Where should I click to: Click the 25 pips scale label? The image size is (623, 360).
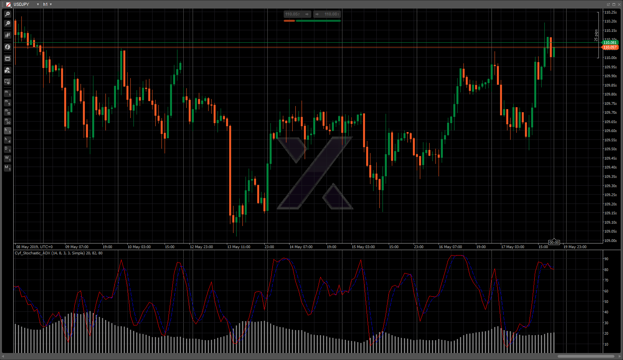point(596,35)
